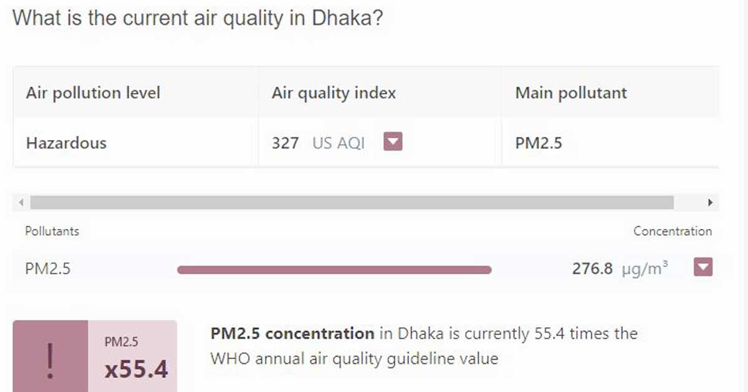Click the Concentration column label

click(x=673, y=231)
